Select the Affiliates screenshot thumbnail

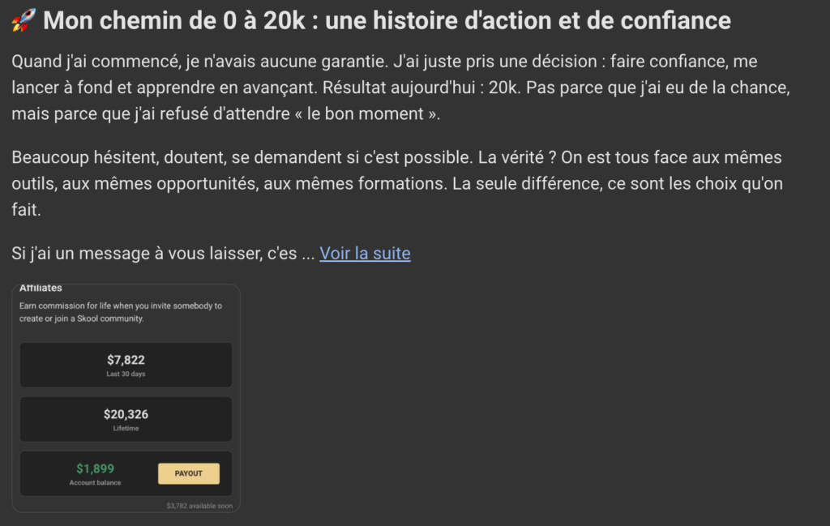(x=126, y=397)
